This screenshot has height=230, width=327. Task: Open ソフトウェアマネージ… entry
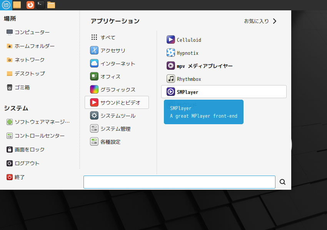[42, 122]
